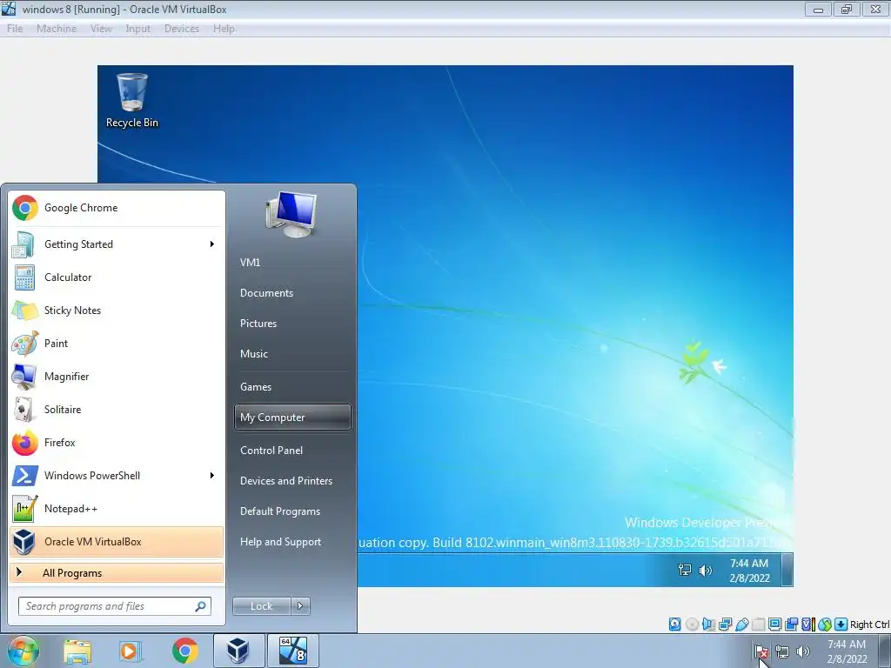This screenshot has width=891, height=668.
Task: Click the Start orb button
Action: [23, 651]
